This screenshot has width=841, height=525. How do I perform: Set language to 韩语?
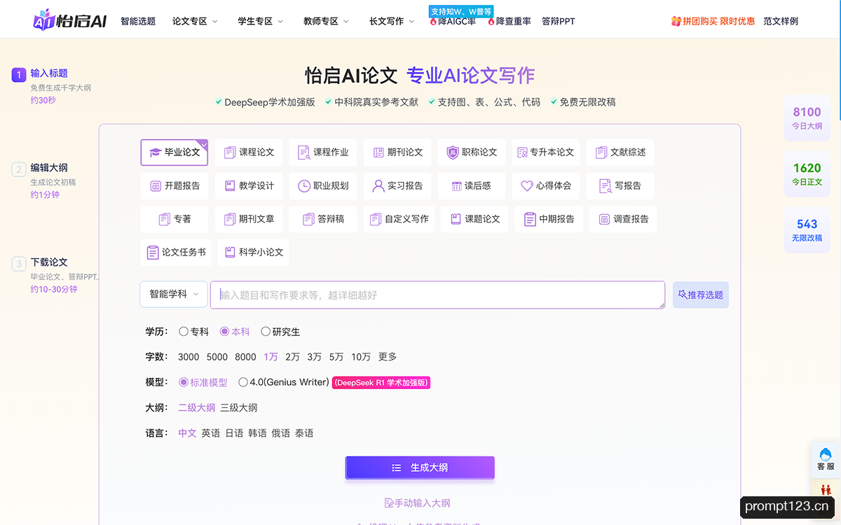257,433
